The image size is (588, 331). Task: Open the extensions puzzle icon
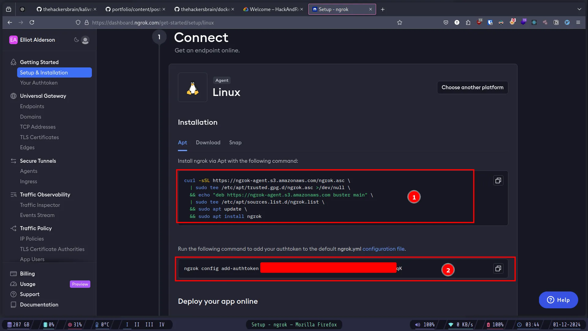click(x=468, y=22)
